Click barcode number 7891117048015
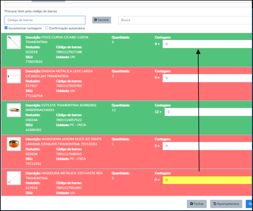Screen dimensions: 253x211 pos(69,154)
